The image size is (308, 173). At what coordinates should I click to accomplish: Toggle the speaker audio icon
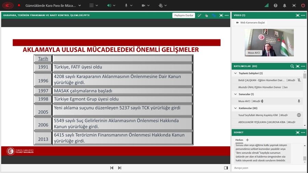109,5
